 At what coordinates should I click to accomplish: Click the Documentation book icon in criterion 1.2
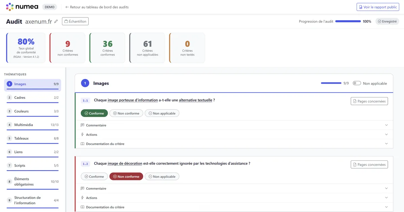tap(82, 207)
